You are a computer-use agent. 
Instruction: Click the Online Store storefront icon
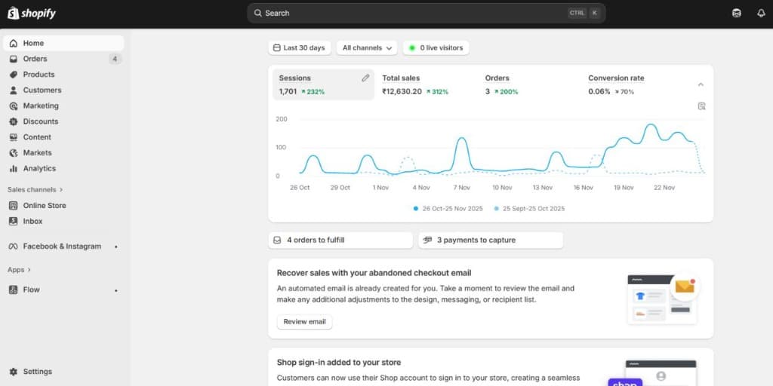[14, 206]
